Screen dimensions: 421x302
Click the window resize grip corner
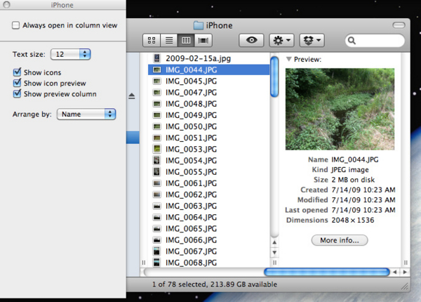click(405, 287)
